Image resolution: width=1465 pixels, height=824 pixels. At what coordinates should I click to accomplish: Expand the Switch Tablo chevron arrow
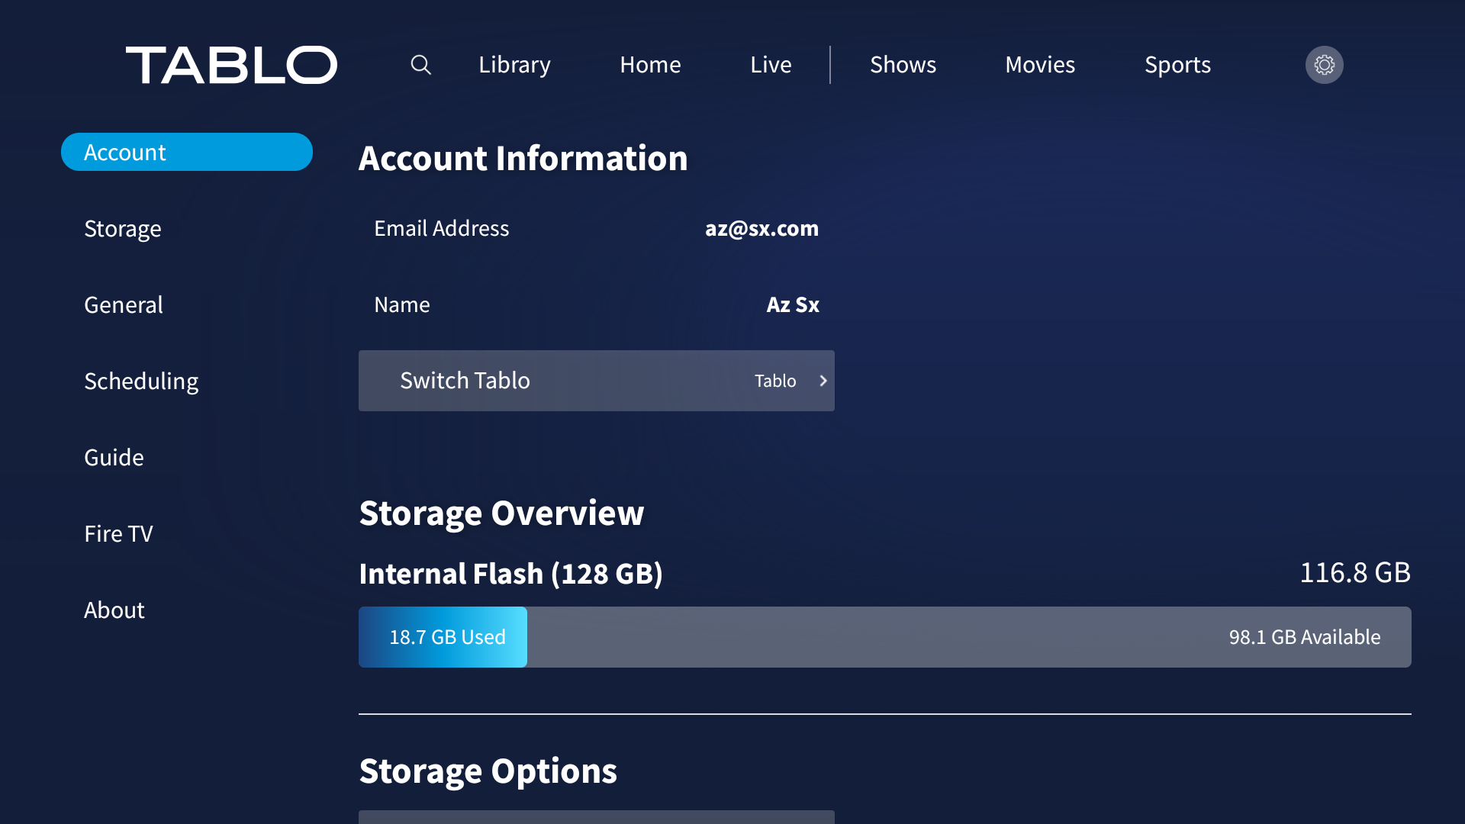[823, 381]
